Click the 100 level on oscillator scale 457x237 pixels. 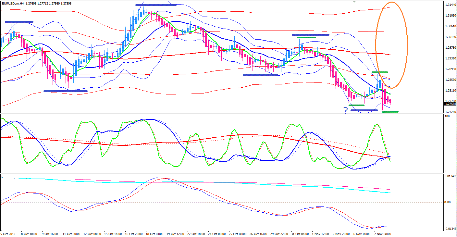[448, 116]
